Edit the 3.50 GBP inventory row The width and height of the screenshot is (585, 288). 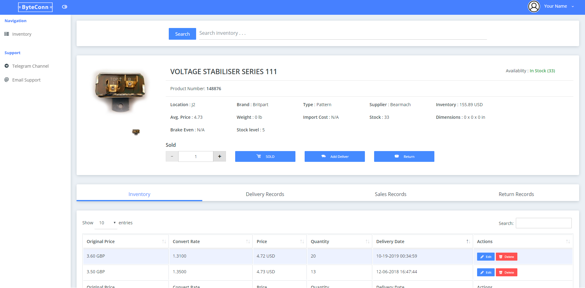(x=486, y=272)
